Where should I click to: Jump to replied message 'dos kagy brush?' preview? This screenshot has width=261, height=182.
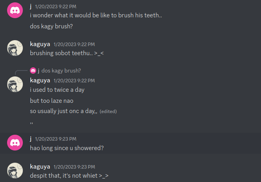click(61, 71)
